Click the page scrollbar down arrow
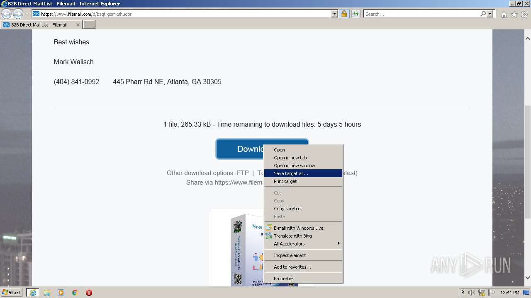Image resolution: width=531 pixels, height=298 pixels. (528, 278)
